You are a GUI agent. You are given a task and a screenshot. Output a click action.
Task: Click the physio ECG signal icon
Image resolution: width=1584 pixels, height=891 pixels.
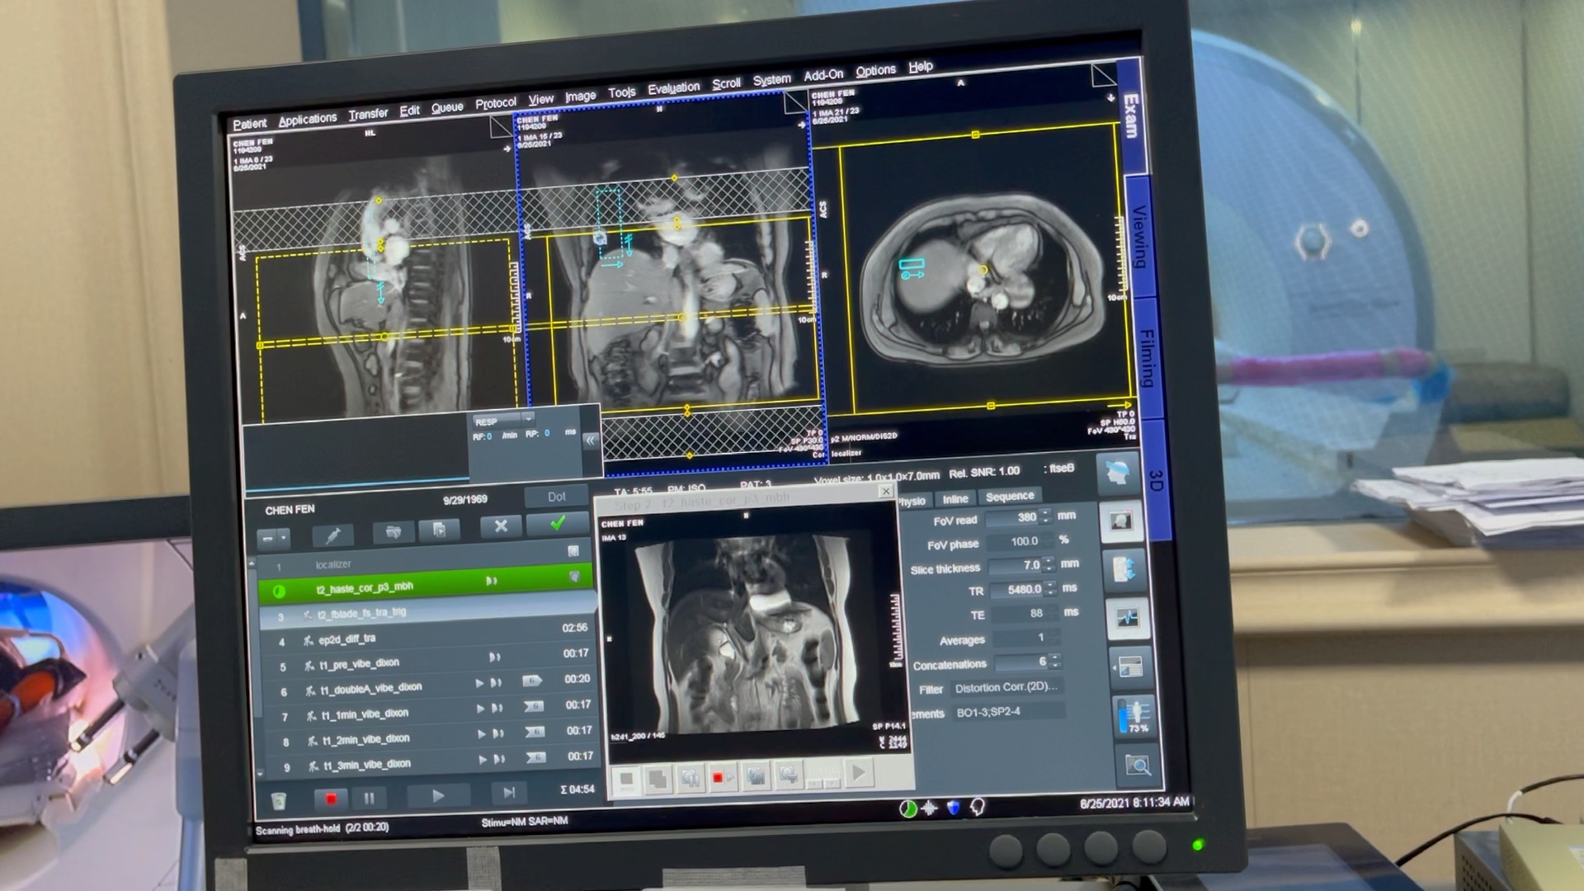(1127, 618)
